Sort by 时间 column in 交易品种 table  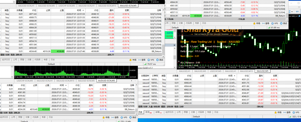pos(228,76)
